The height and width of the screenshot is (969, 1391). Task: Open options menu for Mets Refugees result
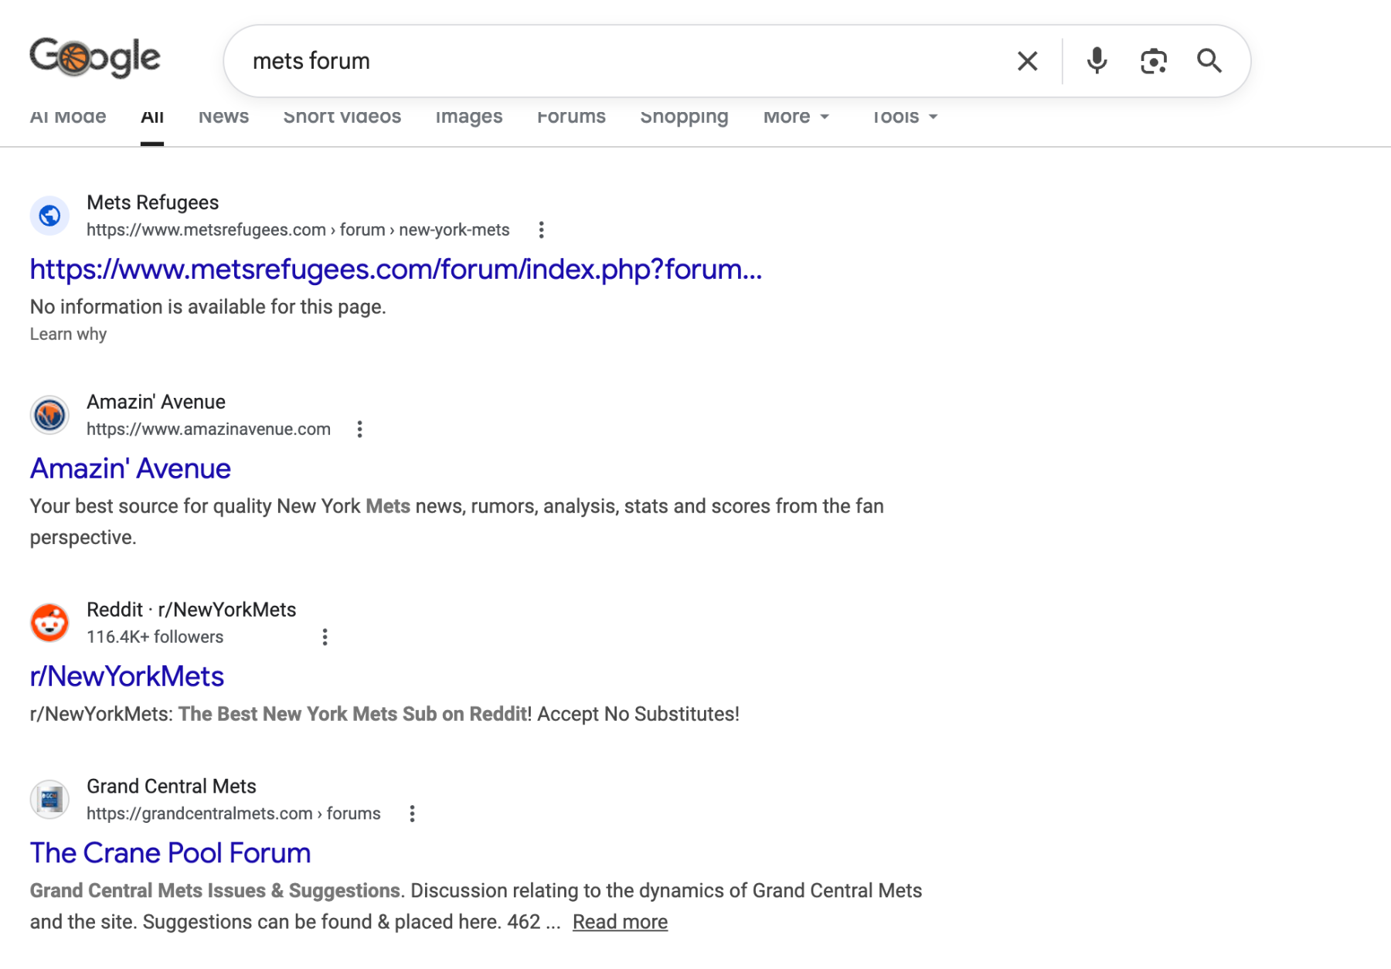(x=541, y=230)
